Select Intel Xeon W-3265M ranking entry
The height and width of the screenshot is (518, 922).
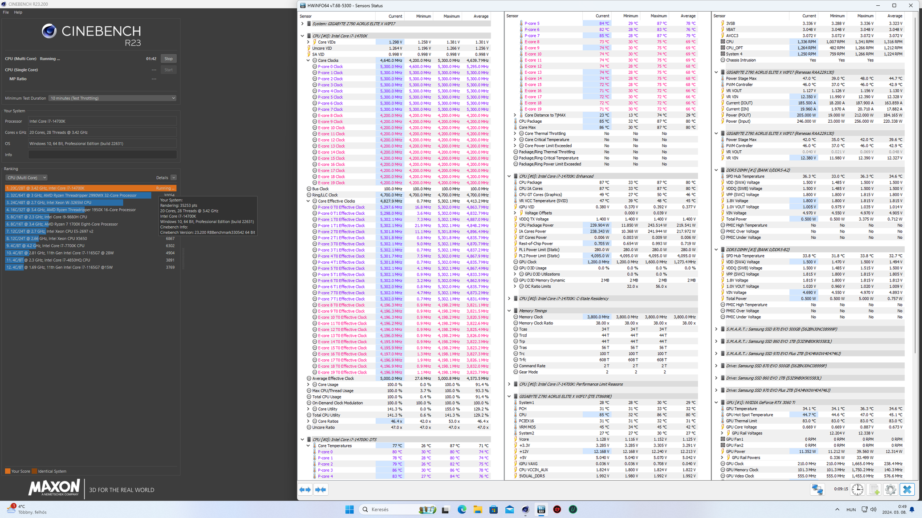(x=90, y=202)
